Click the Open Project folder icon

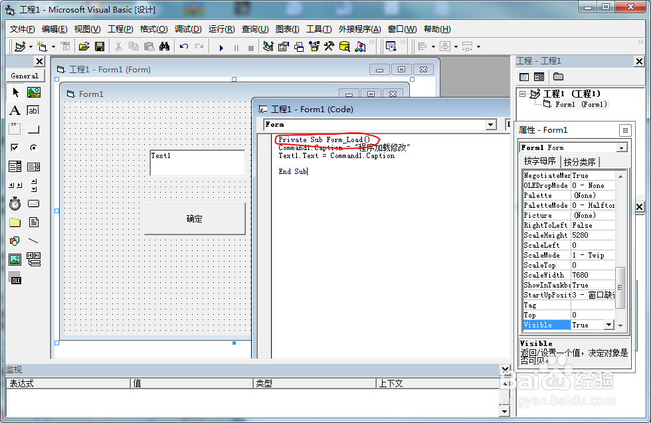click(x=84, y=46)
